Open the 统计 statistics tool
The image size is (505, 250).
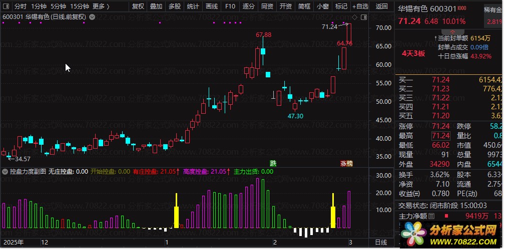(193, 6)
